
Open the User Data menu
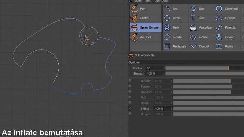point(161,1)
